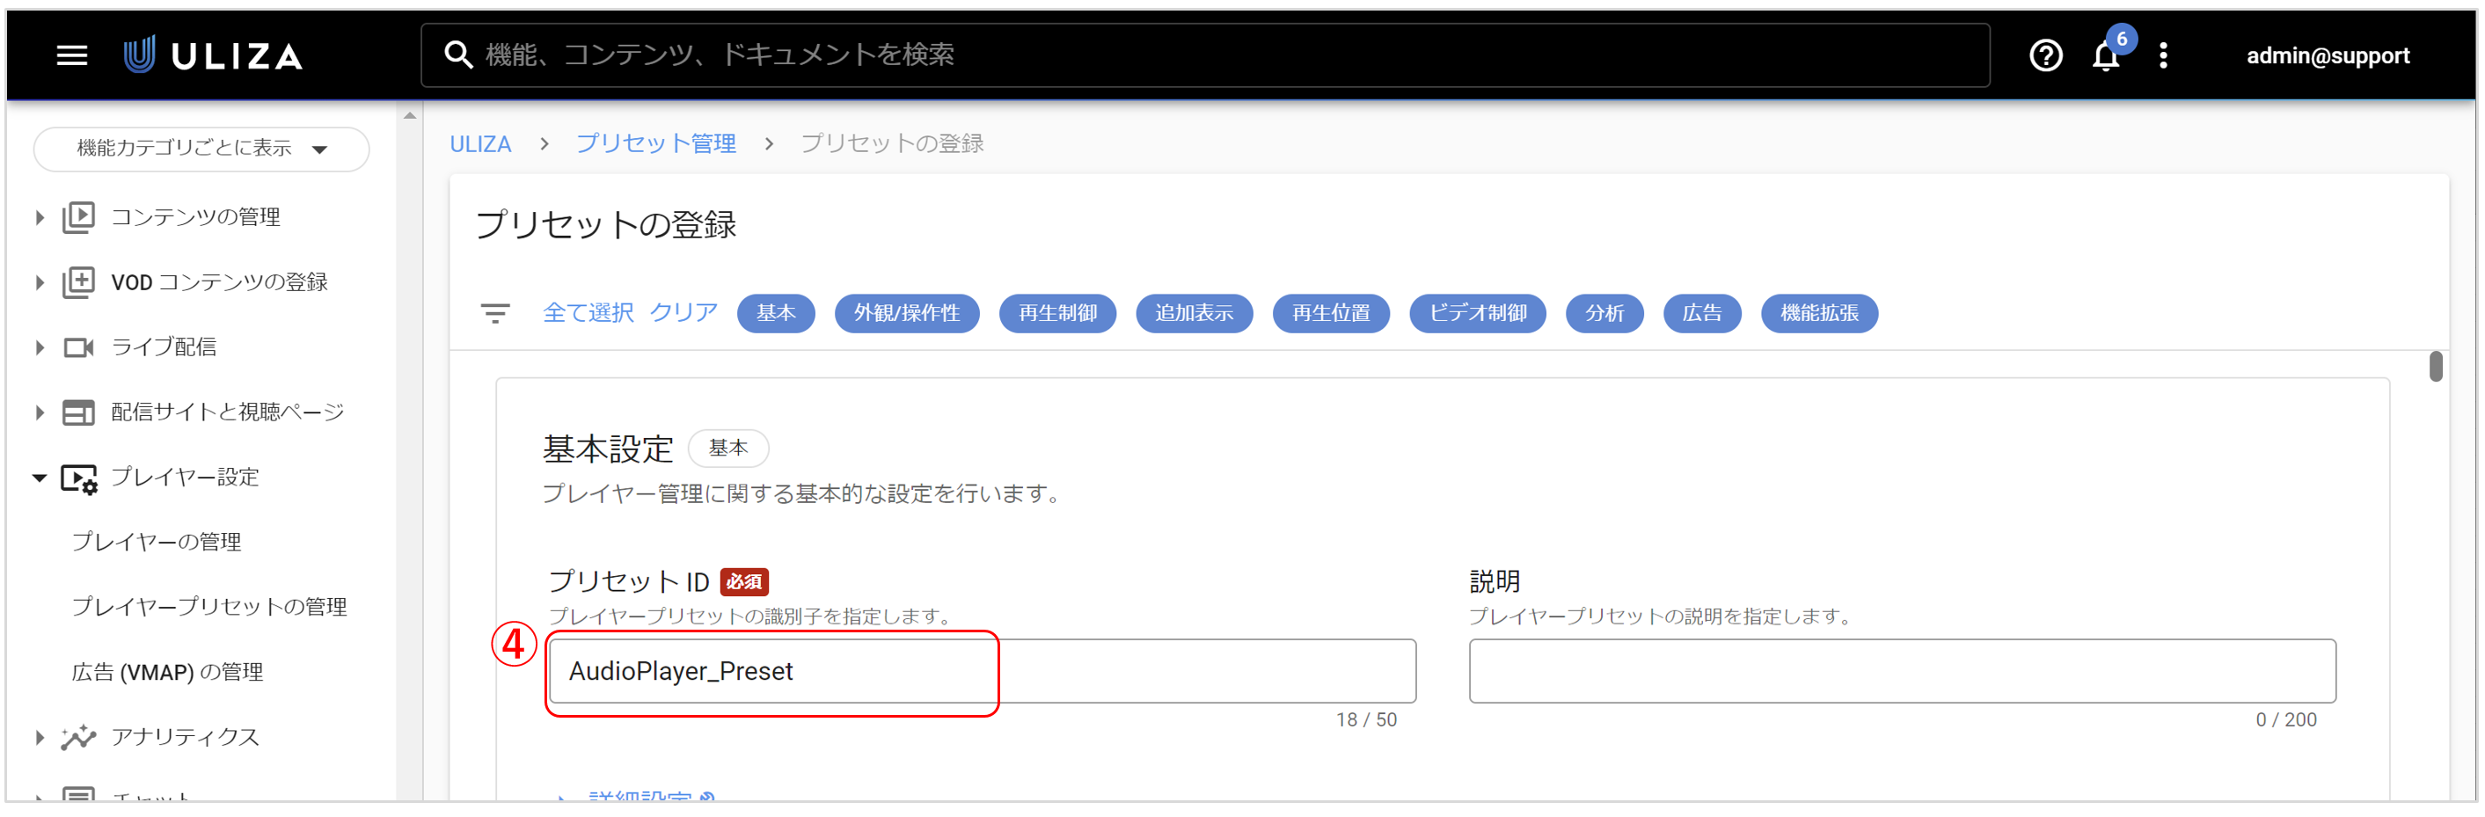Image resolution: width=2485 pixels, height=817 pixels.
Task: Expand the アナリティクス node
Action: coord(40,738)
